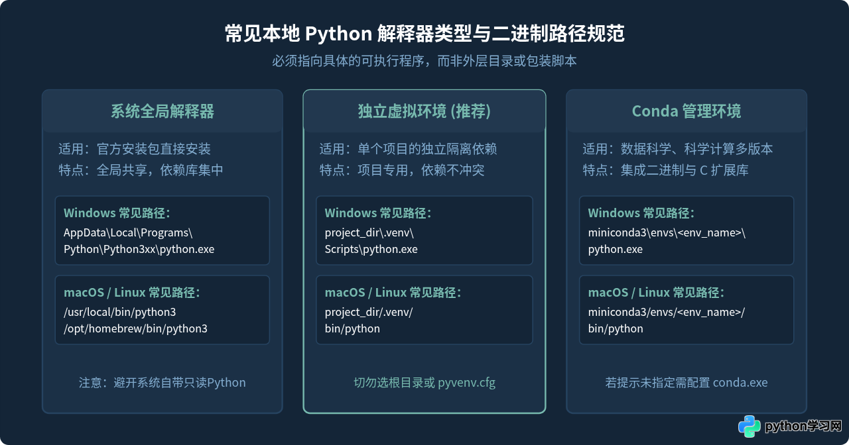Click the title "常见本地 Python 解释器类型与二进制路径规范"
This screenshot has height=445, width=849.
tap(424, 34)
